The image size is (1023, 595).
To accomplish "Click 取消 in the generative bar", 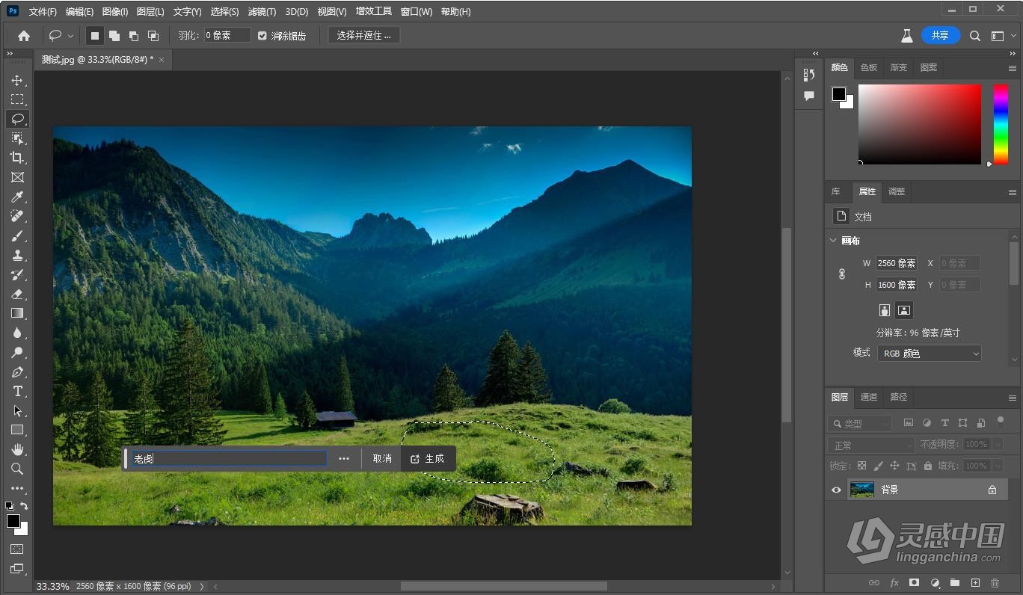I will point(382,458).
